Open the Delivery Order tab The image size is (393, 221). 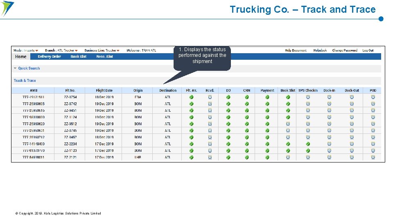(x=50, y=56)
